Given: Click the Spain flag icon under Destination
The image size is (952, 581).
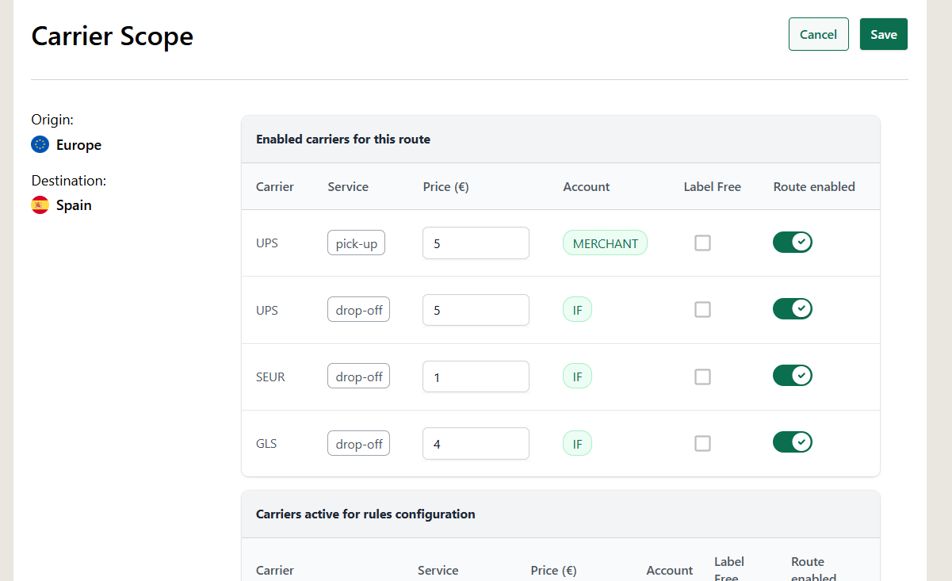Looking at the screenshot, I should 40,204.
